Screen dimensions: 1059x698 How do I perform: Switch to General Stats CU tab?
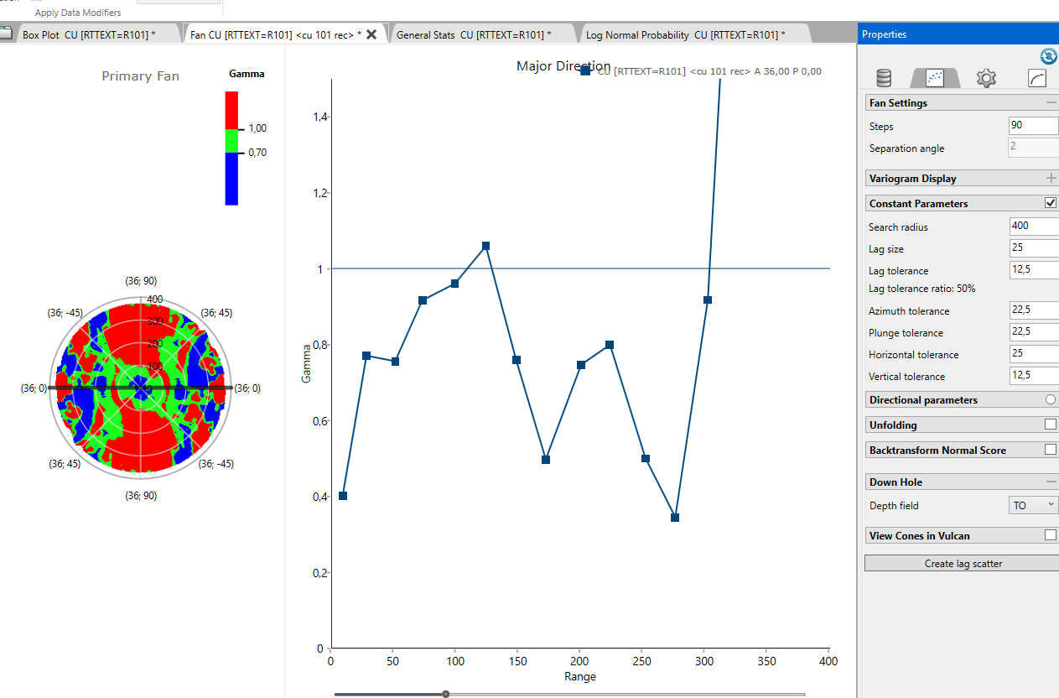(474, 34)
